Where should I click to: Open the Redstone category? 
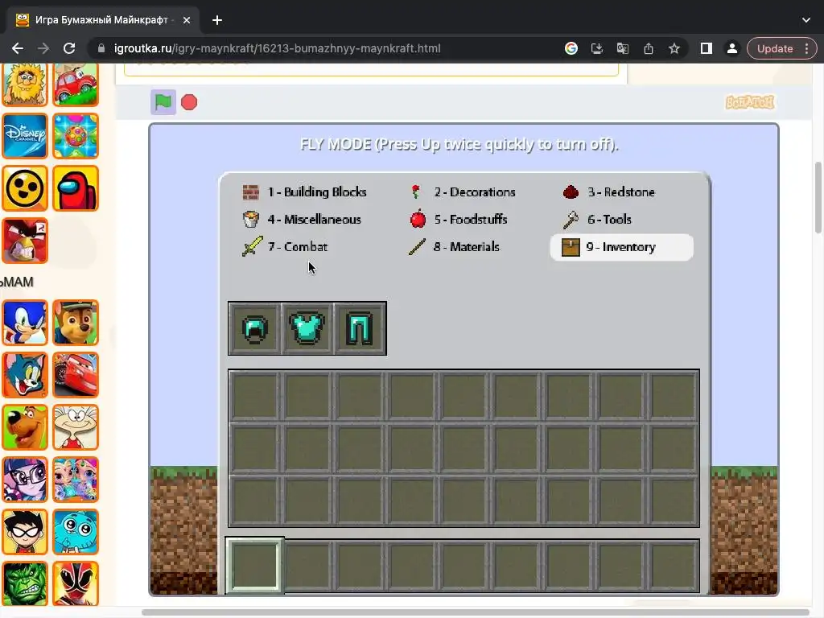click(x=608, y=192)
